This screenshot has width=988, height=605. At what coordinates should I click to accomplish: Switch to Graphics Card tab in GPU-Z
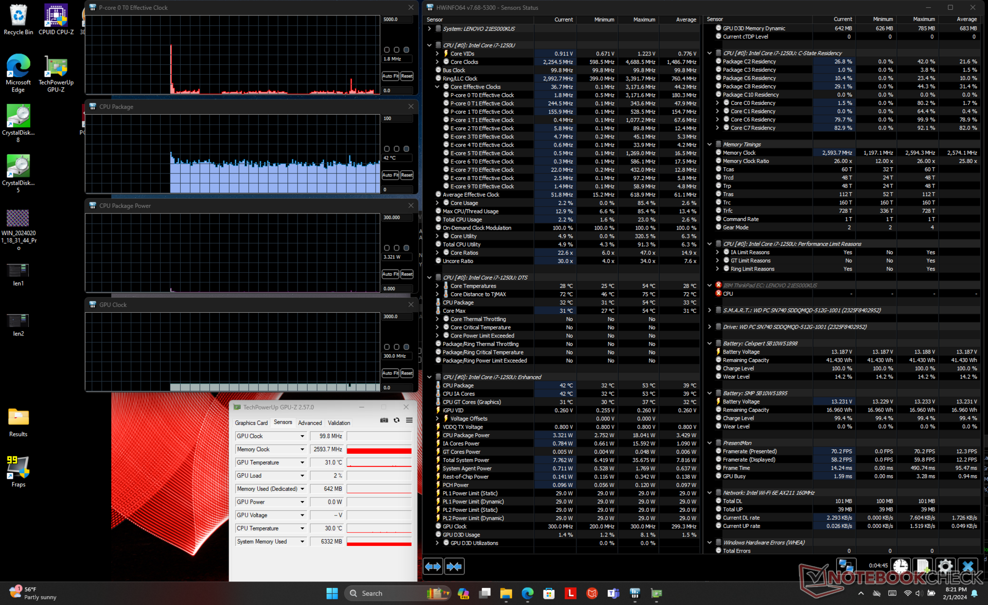(x=251, y=423)
